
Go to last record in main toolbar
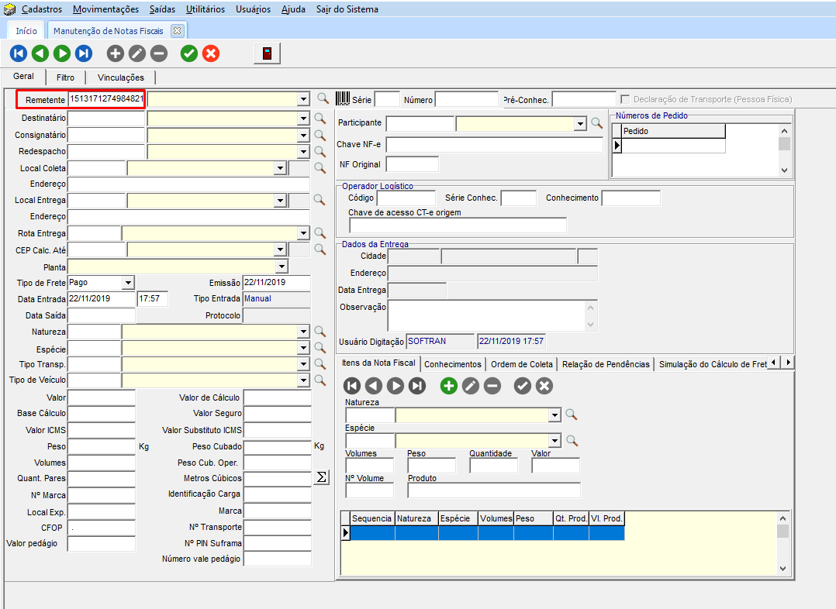tap(84, 53)
